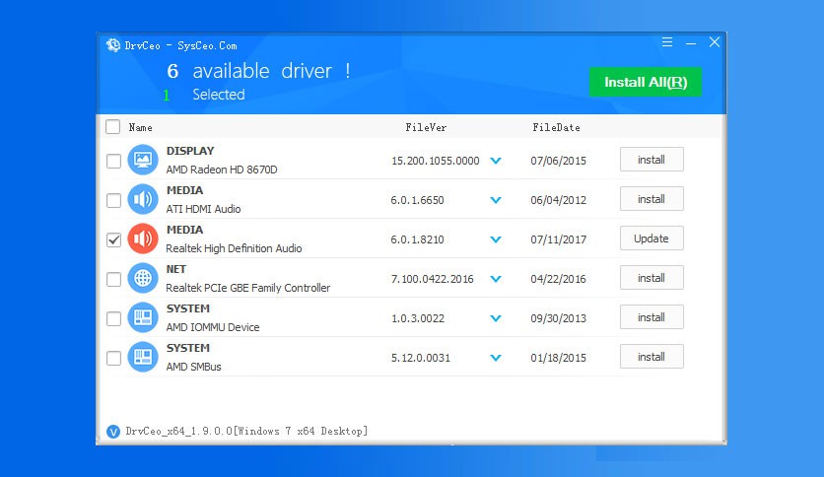Click the ATI HDMI Audio speaker icon

[143, 199]
